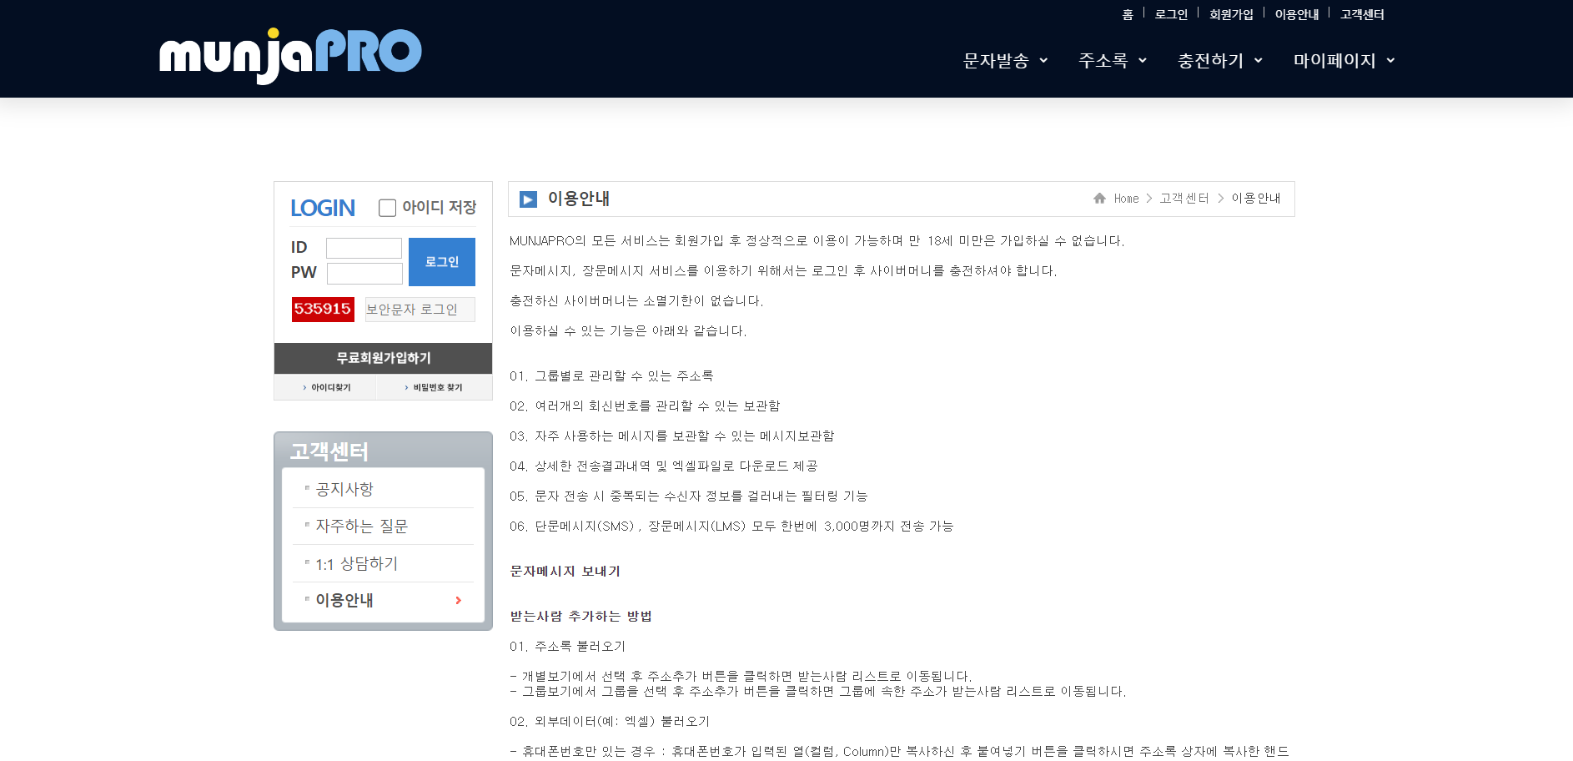Go to 1:1 상담하기 page

click(356, 564)
